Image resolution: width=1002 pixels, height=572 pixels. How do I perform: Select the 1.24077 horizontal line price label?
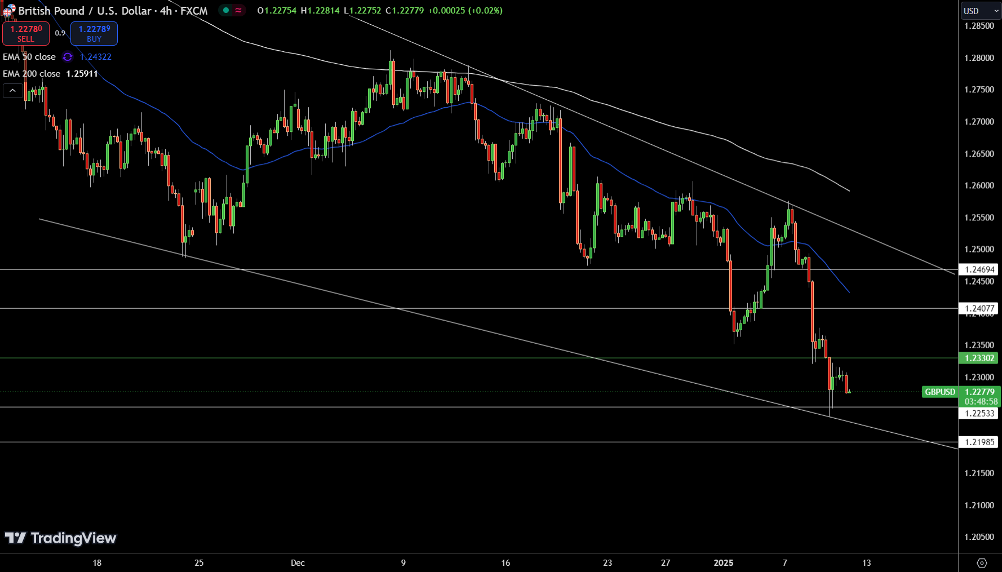point(978,308)
